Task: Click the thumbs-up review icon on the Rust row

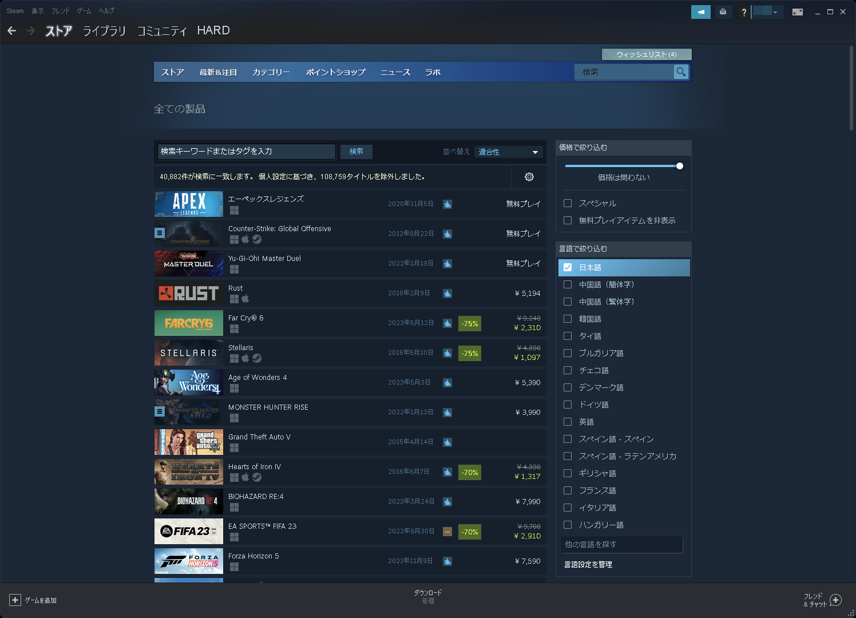Action: (447, 293)
